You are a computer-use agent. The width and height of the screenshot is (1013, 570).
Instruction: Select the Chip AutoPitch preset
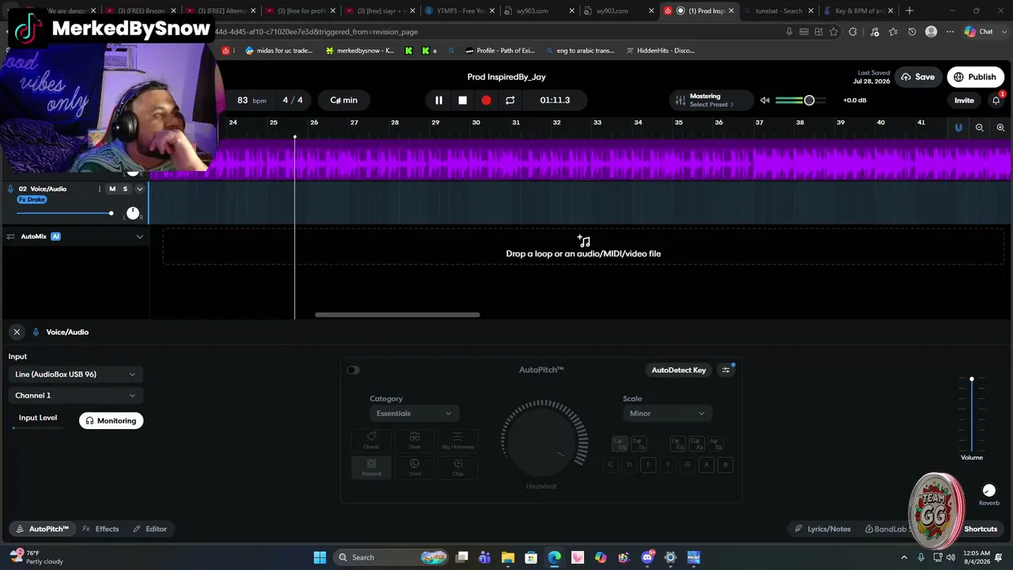[x=457, y=468]
